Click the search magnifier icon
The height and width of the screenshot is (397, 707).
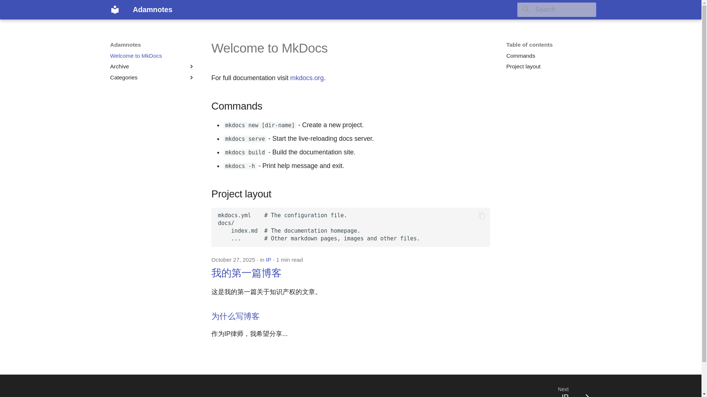(x=526, y=10)
